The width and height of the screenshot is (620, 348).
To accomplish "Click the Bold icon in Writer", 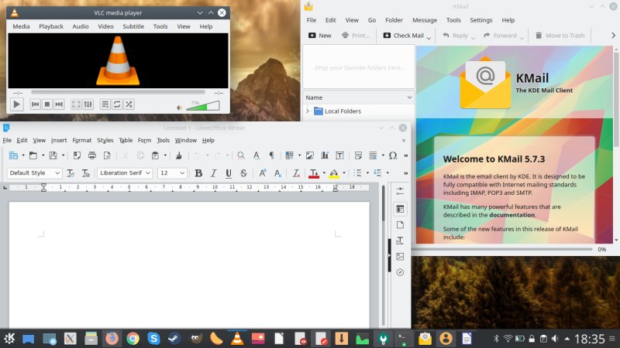I will [x=198, y=173].
